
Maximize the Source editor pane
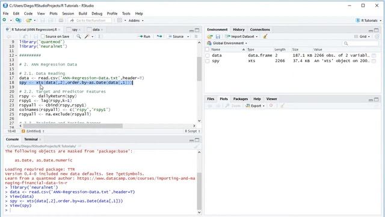[197, 30]
